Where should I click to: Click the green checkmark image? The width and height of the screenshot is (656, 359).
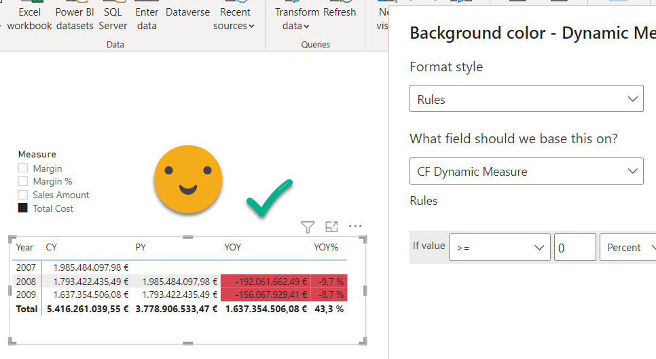(x=269, y=198)
